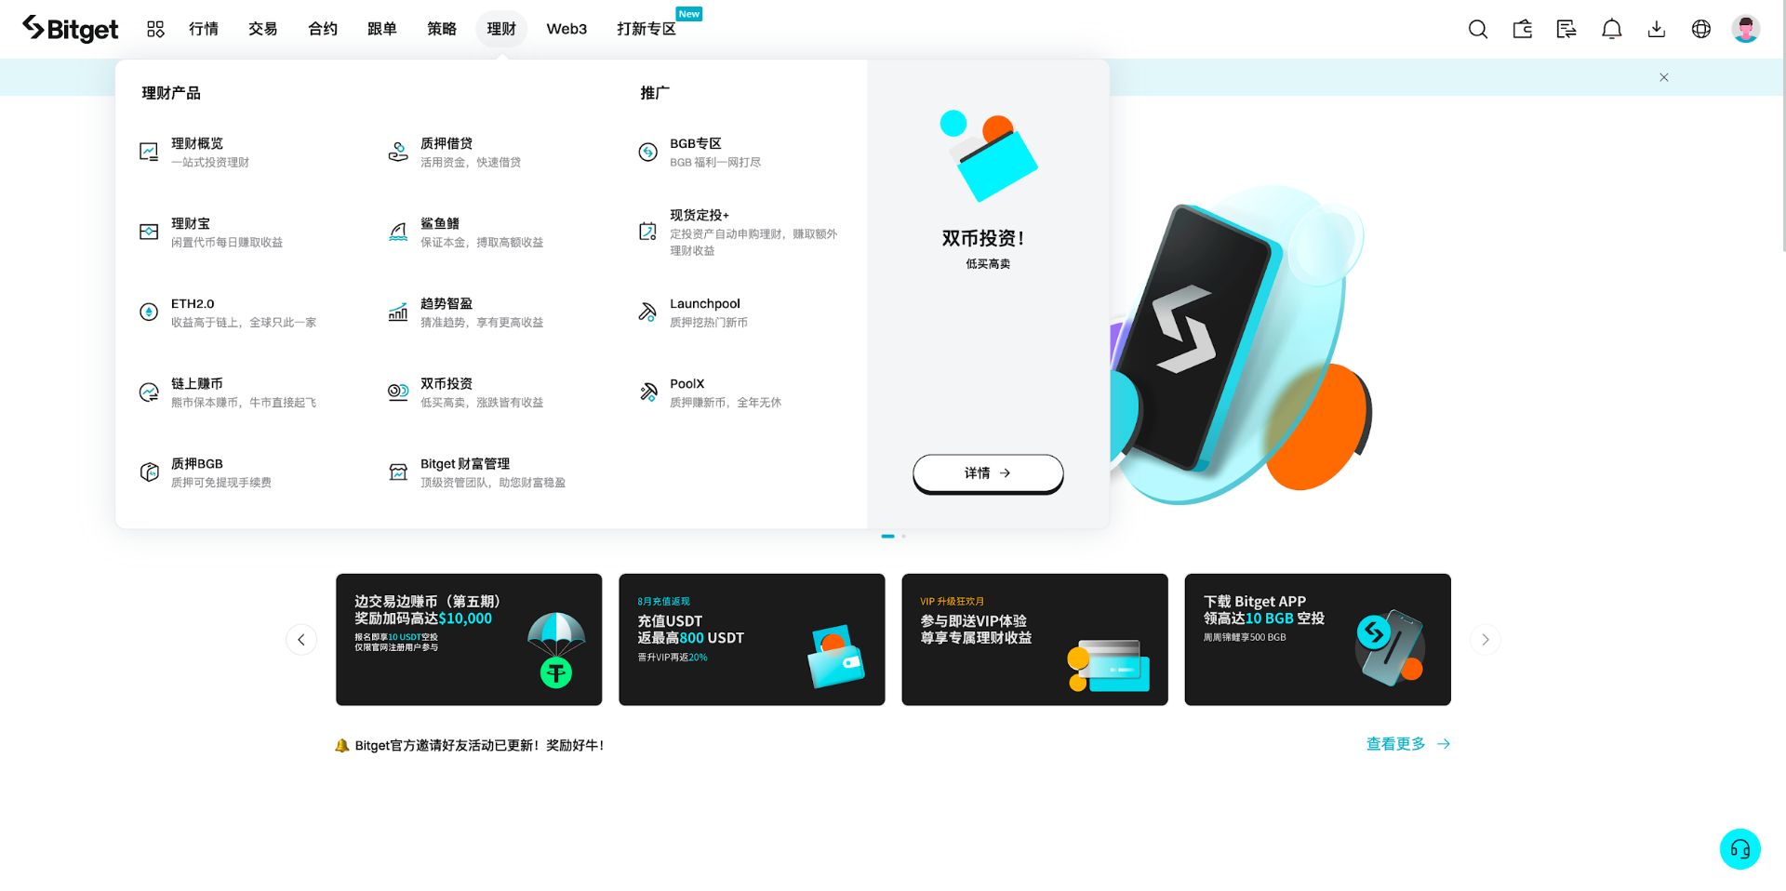Click the Launchpool icon
Image resolution: width=1786 pixels, height=891 pixels.
(x=647, y=312)
